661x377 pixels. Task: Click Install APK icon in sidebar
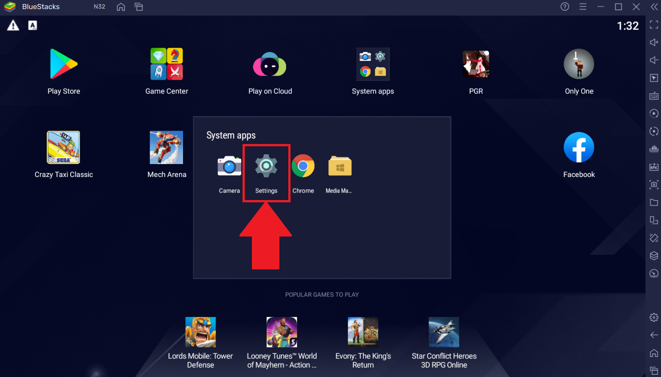coord(654,167)
